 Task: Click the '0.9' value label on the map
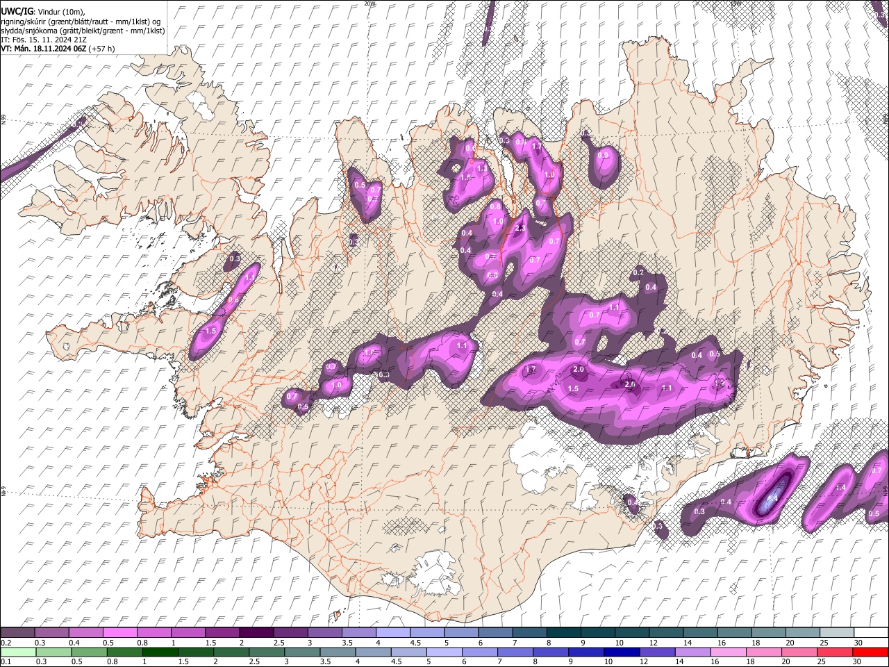(603, 155)
